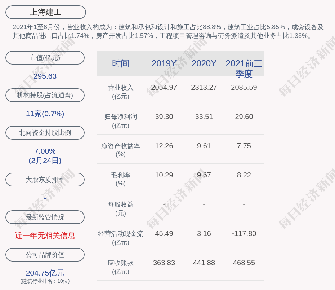Click the 11家(0.7%) institutional holding value
Image resolution: width=335 pixels, height=290 pixels.
(x=45, y=114)
